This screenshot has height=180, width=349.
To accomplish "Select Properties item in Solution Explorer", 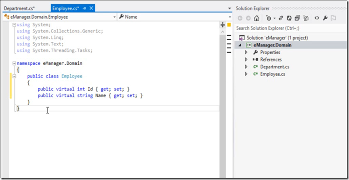I will pyautogui.click(x=270, y=52).
